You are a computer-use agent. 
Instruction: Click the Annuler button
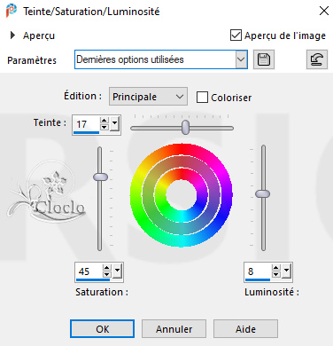[x=174, y=328]
